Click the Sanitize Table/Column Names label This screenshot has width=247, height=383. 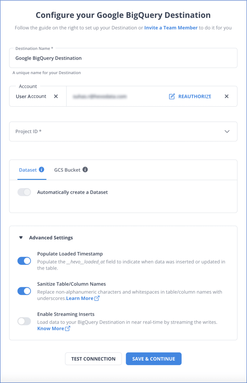pyautogui.click(x=71, y=284)
